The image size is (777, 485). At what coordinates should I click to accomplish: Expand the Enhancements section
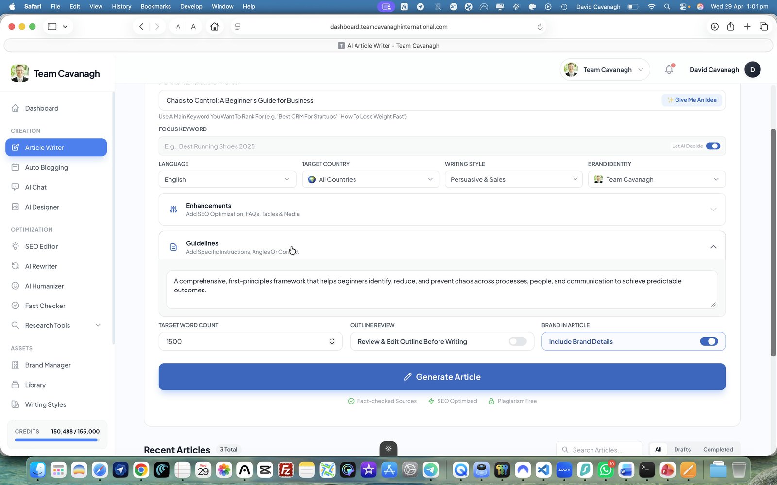[442, 210]
